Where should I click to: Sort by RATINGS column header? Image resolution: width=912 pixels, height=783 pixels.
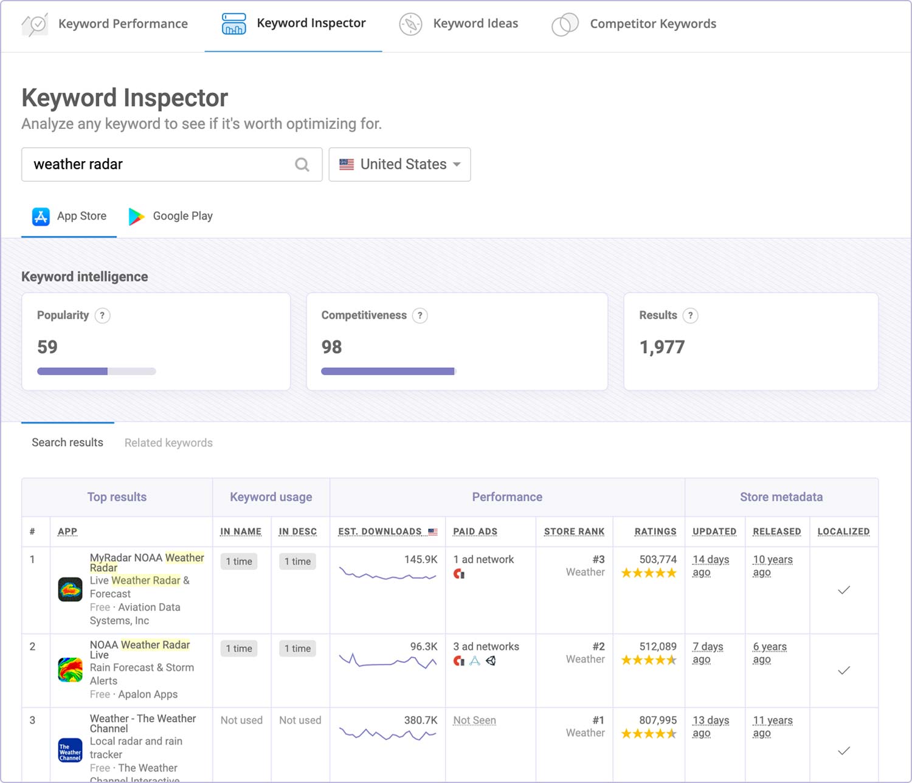655,532
